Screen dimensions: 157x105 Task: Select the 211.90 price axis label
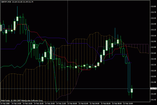click(x=153, y=82)
